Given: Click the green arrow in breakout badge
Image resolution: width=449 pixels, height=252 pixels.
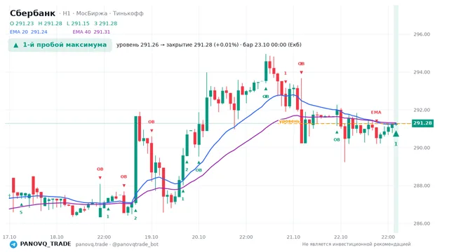Looking at the screenshot, I should (16, 45).
